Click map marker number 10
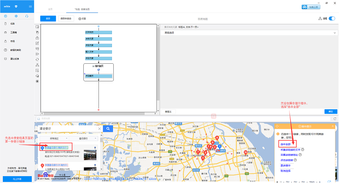 246,153
